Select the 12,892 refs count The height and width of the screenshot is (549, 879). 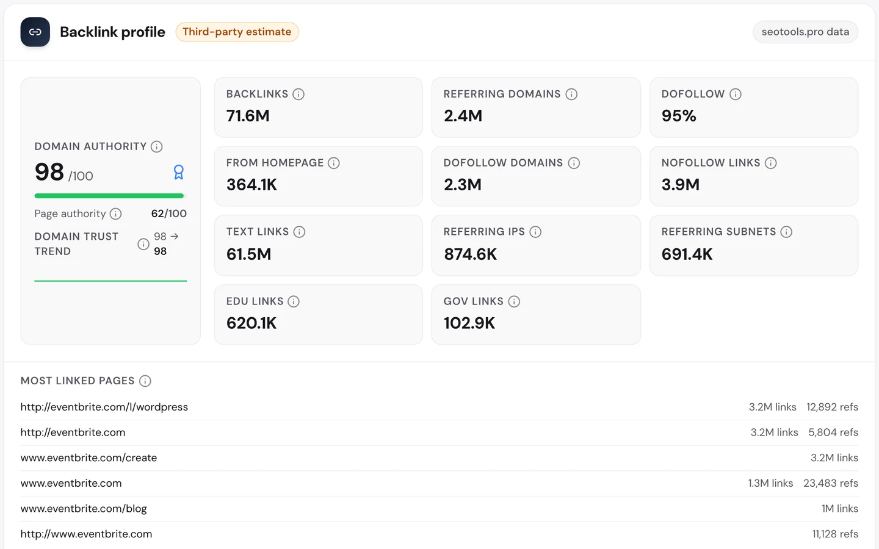(x=832, y=407)
